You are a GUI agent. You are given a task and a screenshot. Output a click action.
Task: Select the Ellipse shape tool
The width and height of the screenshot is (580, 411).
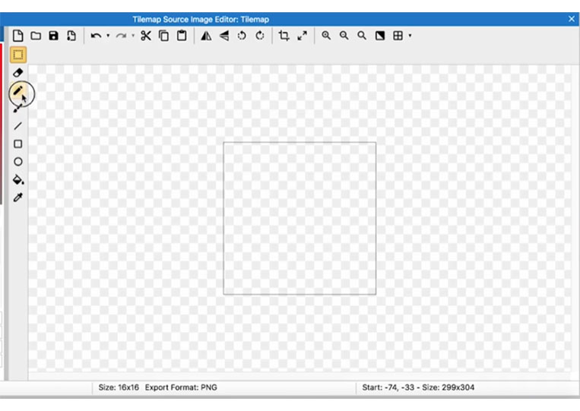click(17, 162)
